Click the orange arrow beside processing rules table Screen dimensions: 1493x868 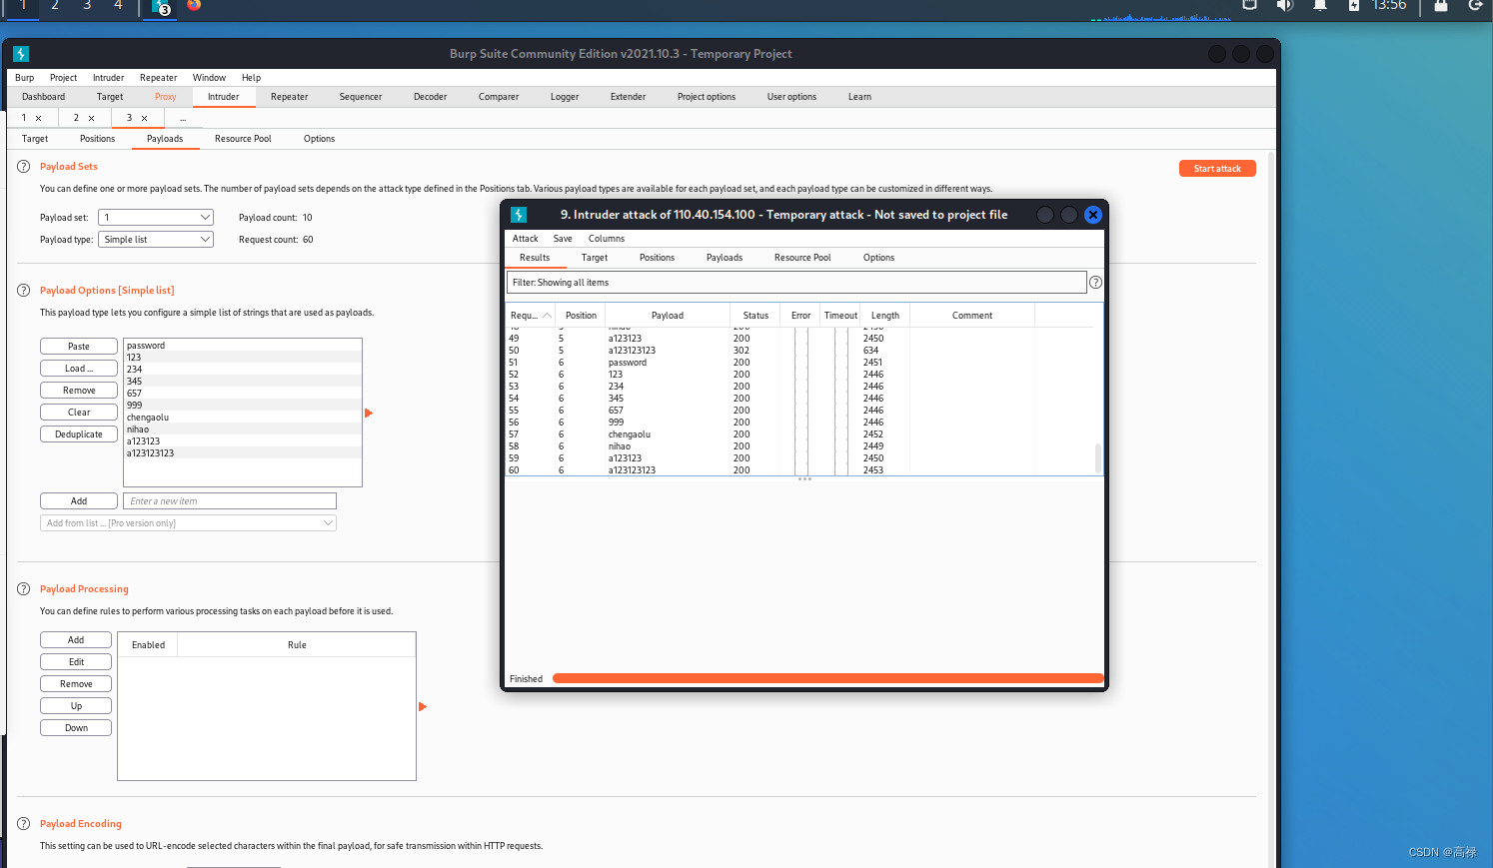coord(423,706)
